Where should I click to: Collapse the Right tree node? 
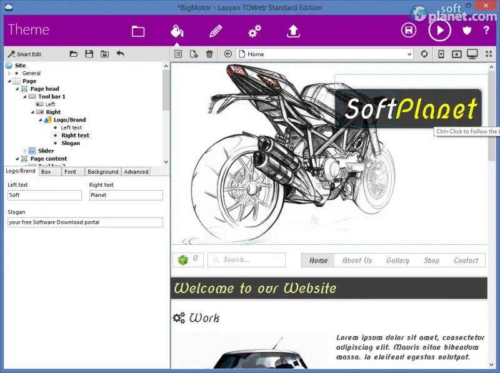tap(32, 112)
